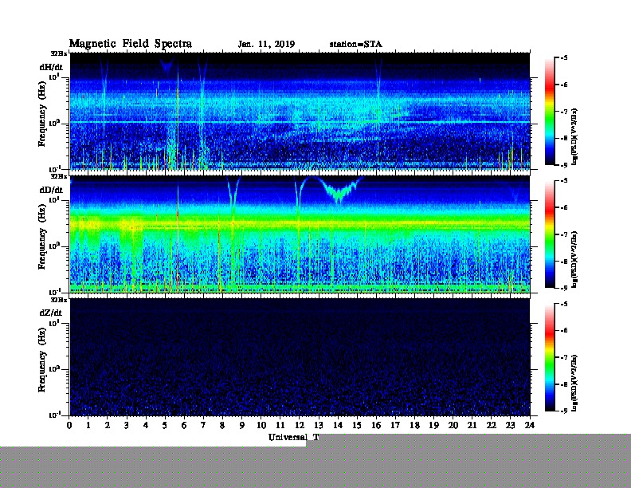631x488 pixels.
Task: Click the "32Hz" label atop the dH/dt panel
Action: click(x=59, y=53)
